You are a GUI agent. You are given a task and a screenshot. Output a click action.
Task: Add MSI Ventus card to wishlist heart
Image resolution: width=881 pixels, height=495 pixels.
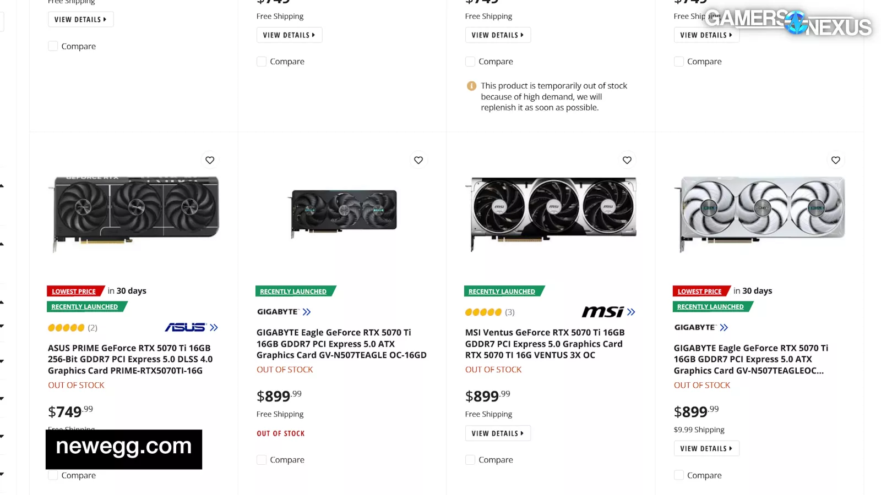[x=627, y=160]
